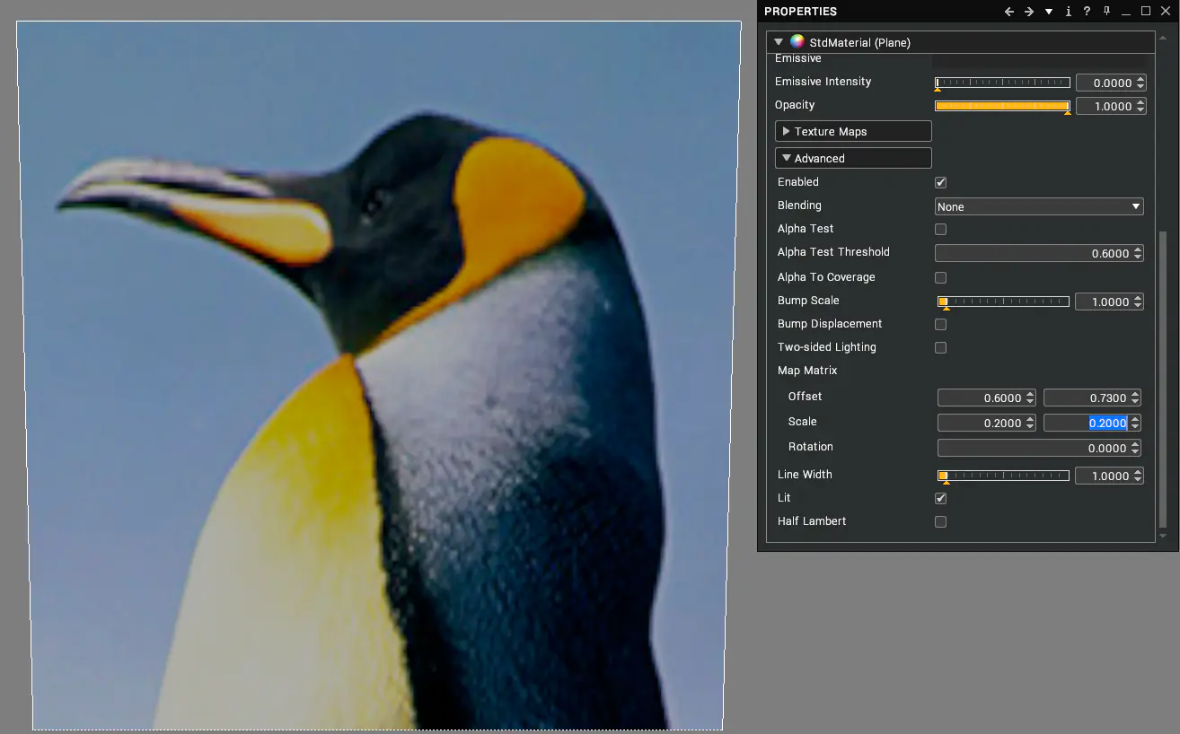
Task: Click the Map Matrix label
Action: 807,371
